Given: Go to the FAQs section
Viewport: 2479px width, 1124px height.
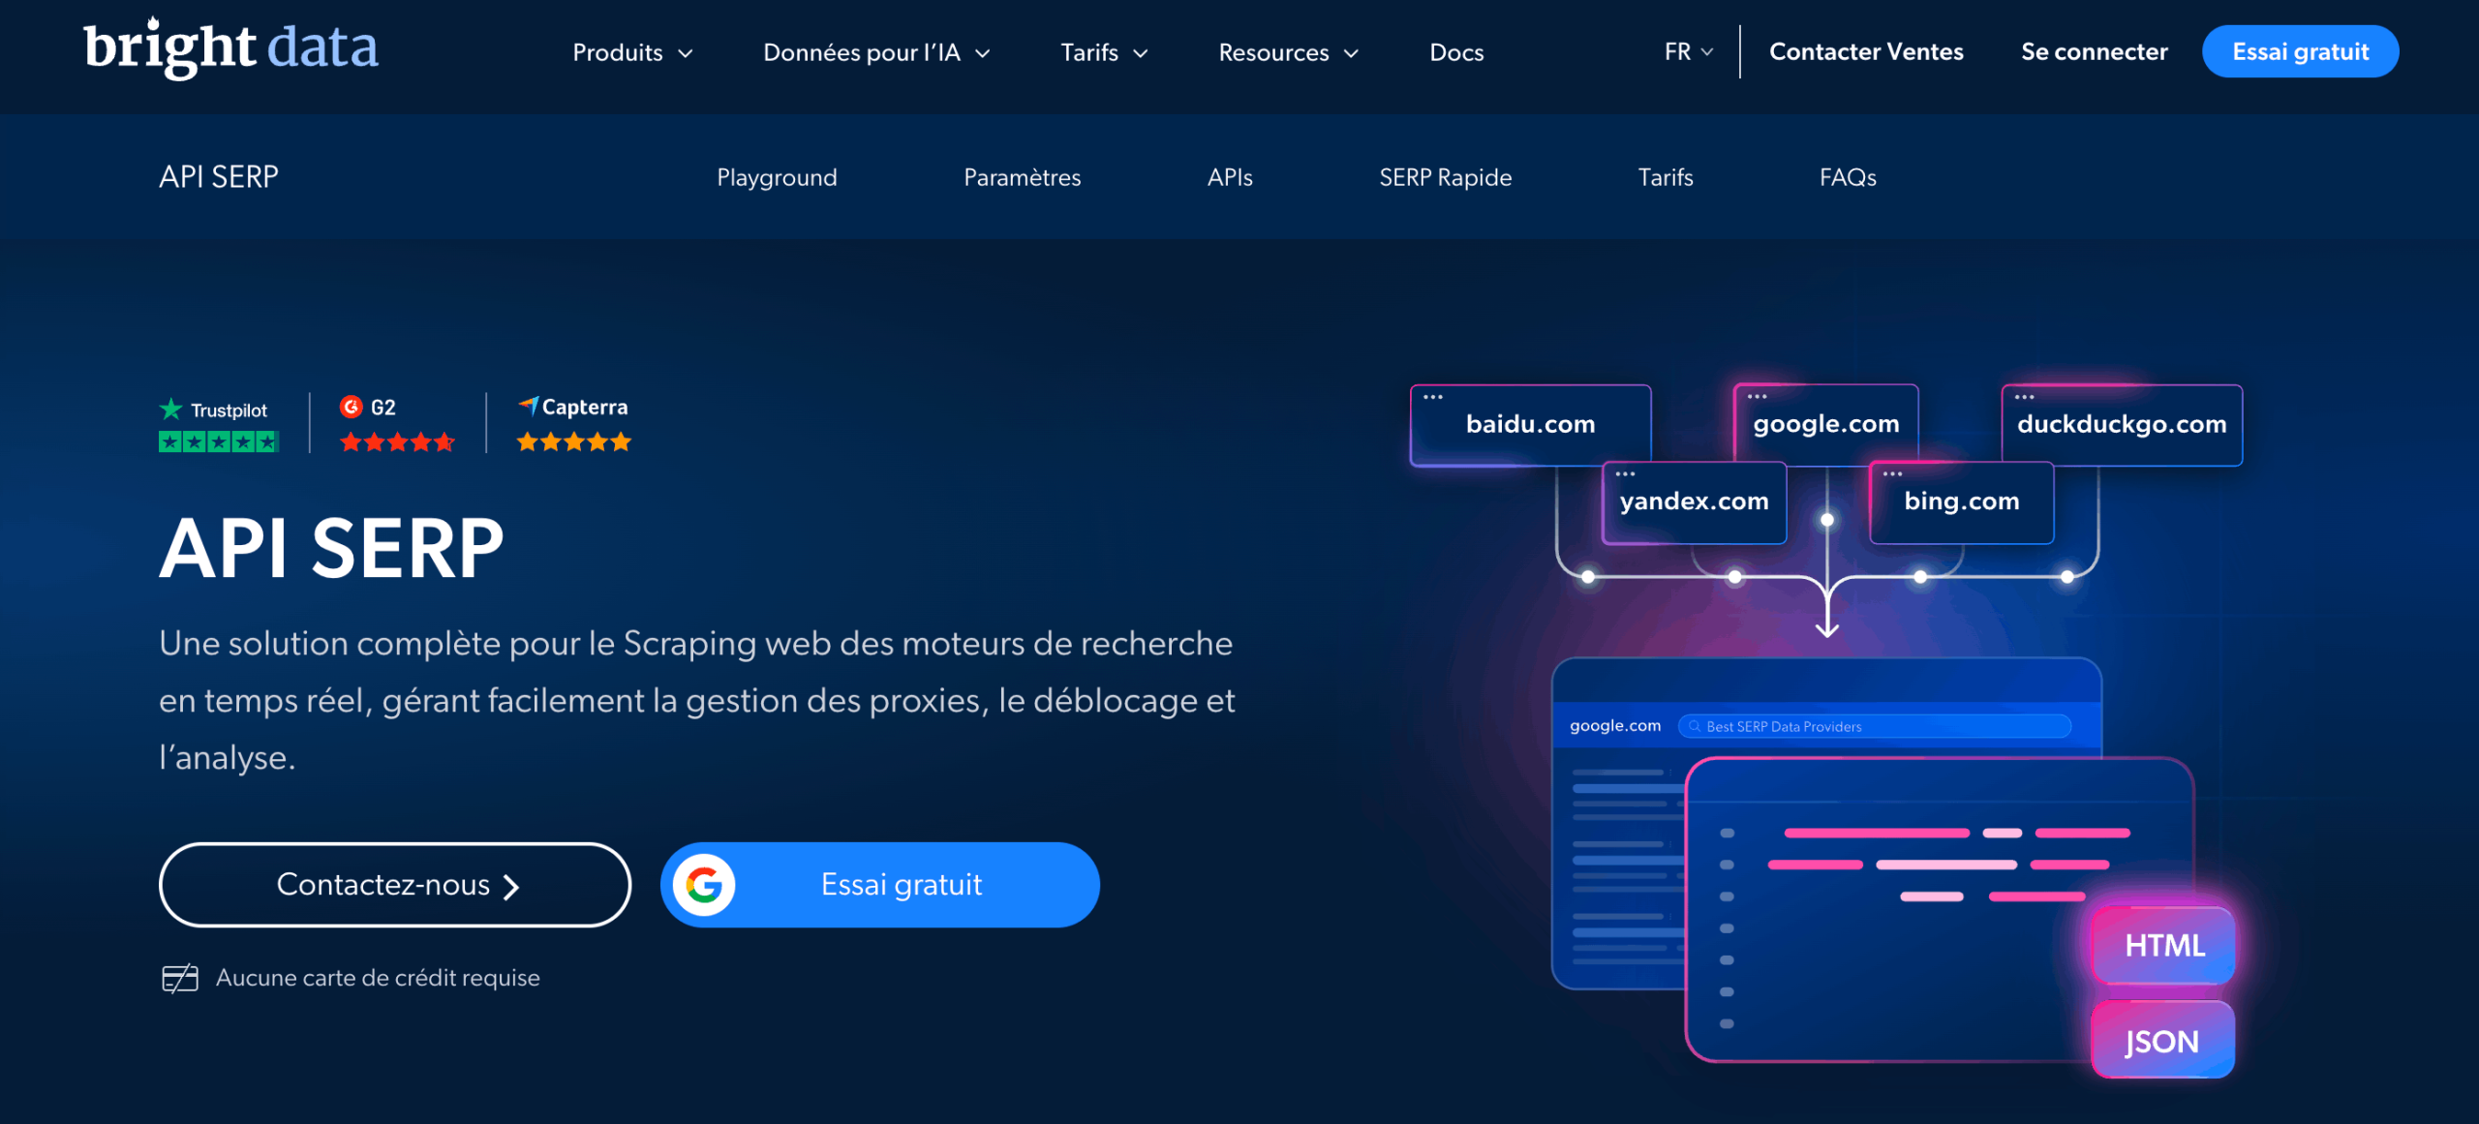Looking at the screenshot, I should point(1848,177).
